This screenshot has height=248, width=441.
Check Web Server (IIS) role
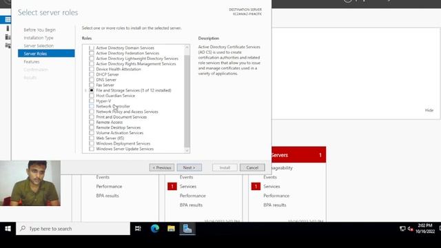click(x=92, y=138)
